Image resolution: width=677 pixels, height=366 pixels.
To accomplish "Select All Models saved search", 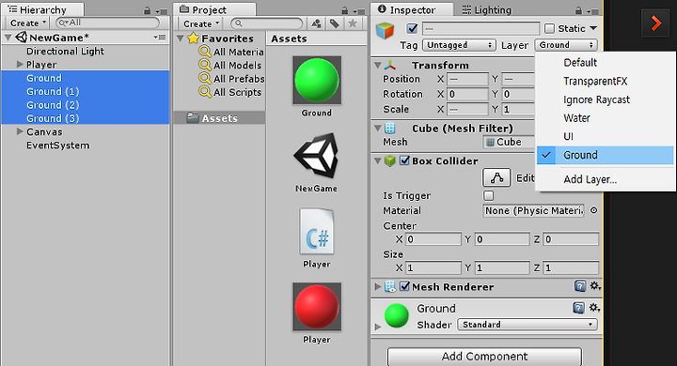I will tap(230, 65).
